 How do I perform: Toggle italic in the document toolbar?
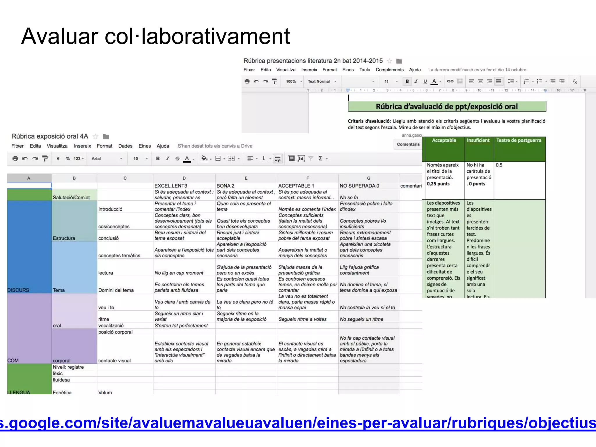416,81
